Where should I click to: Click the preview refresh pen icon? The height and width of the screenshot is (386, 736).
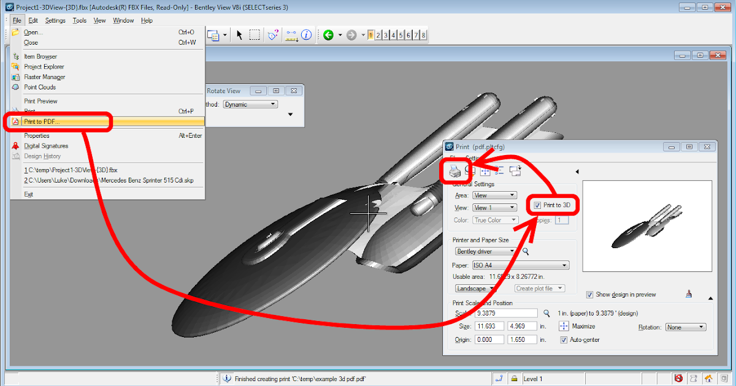pos(689,294)
